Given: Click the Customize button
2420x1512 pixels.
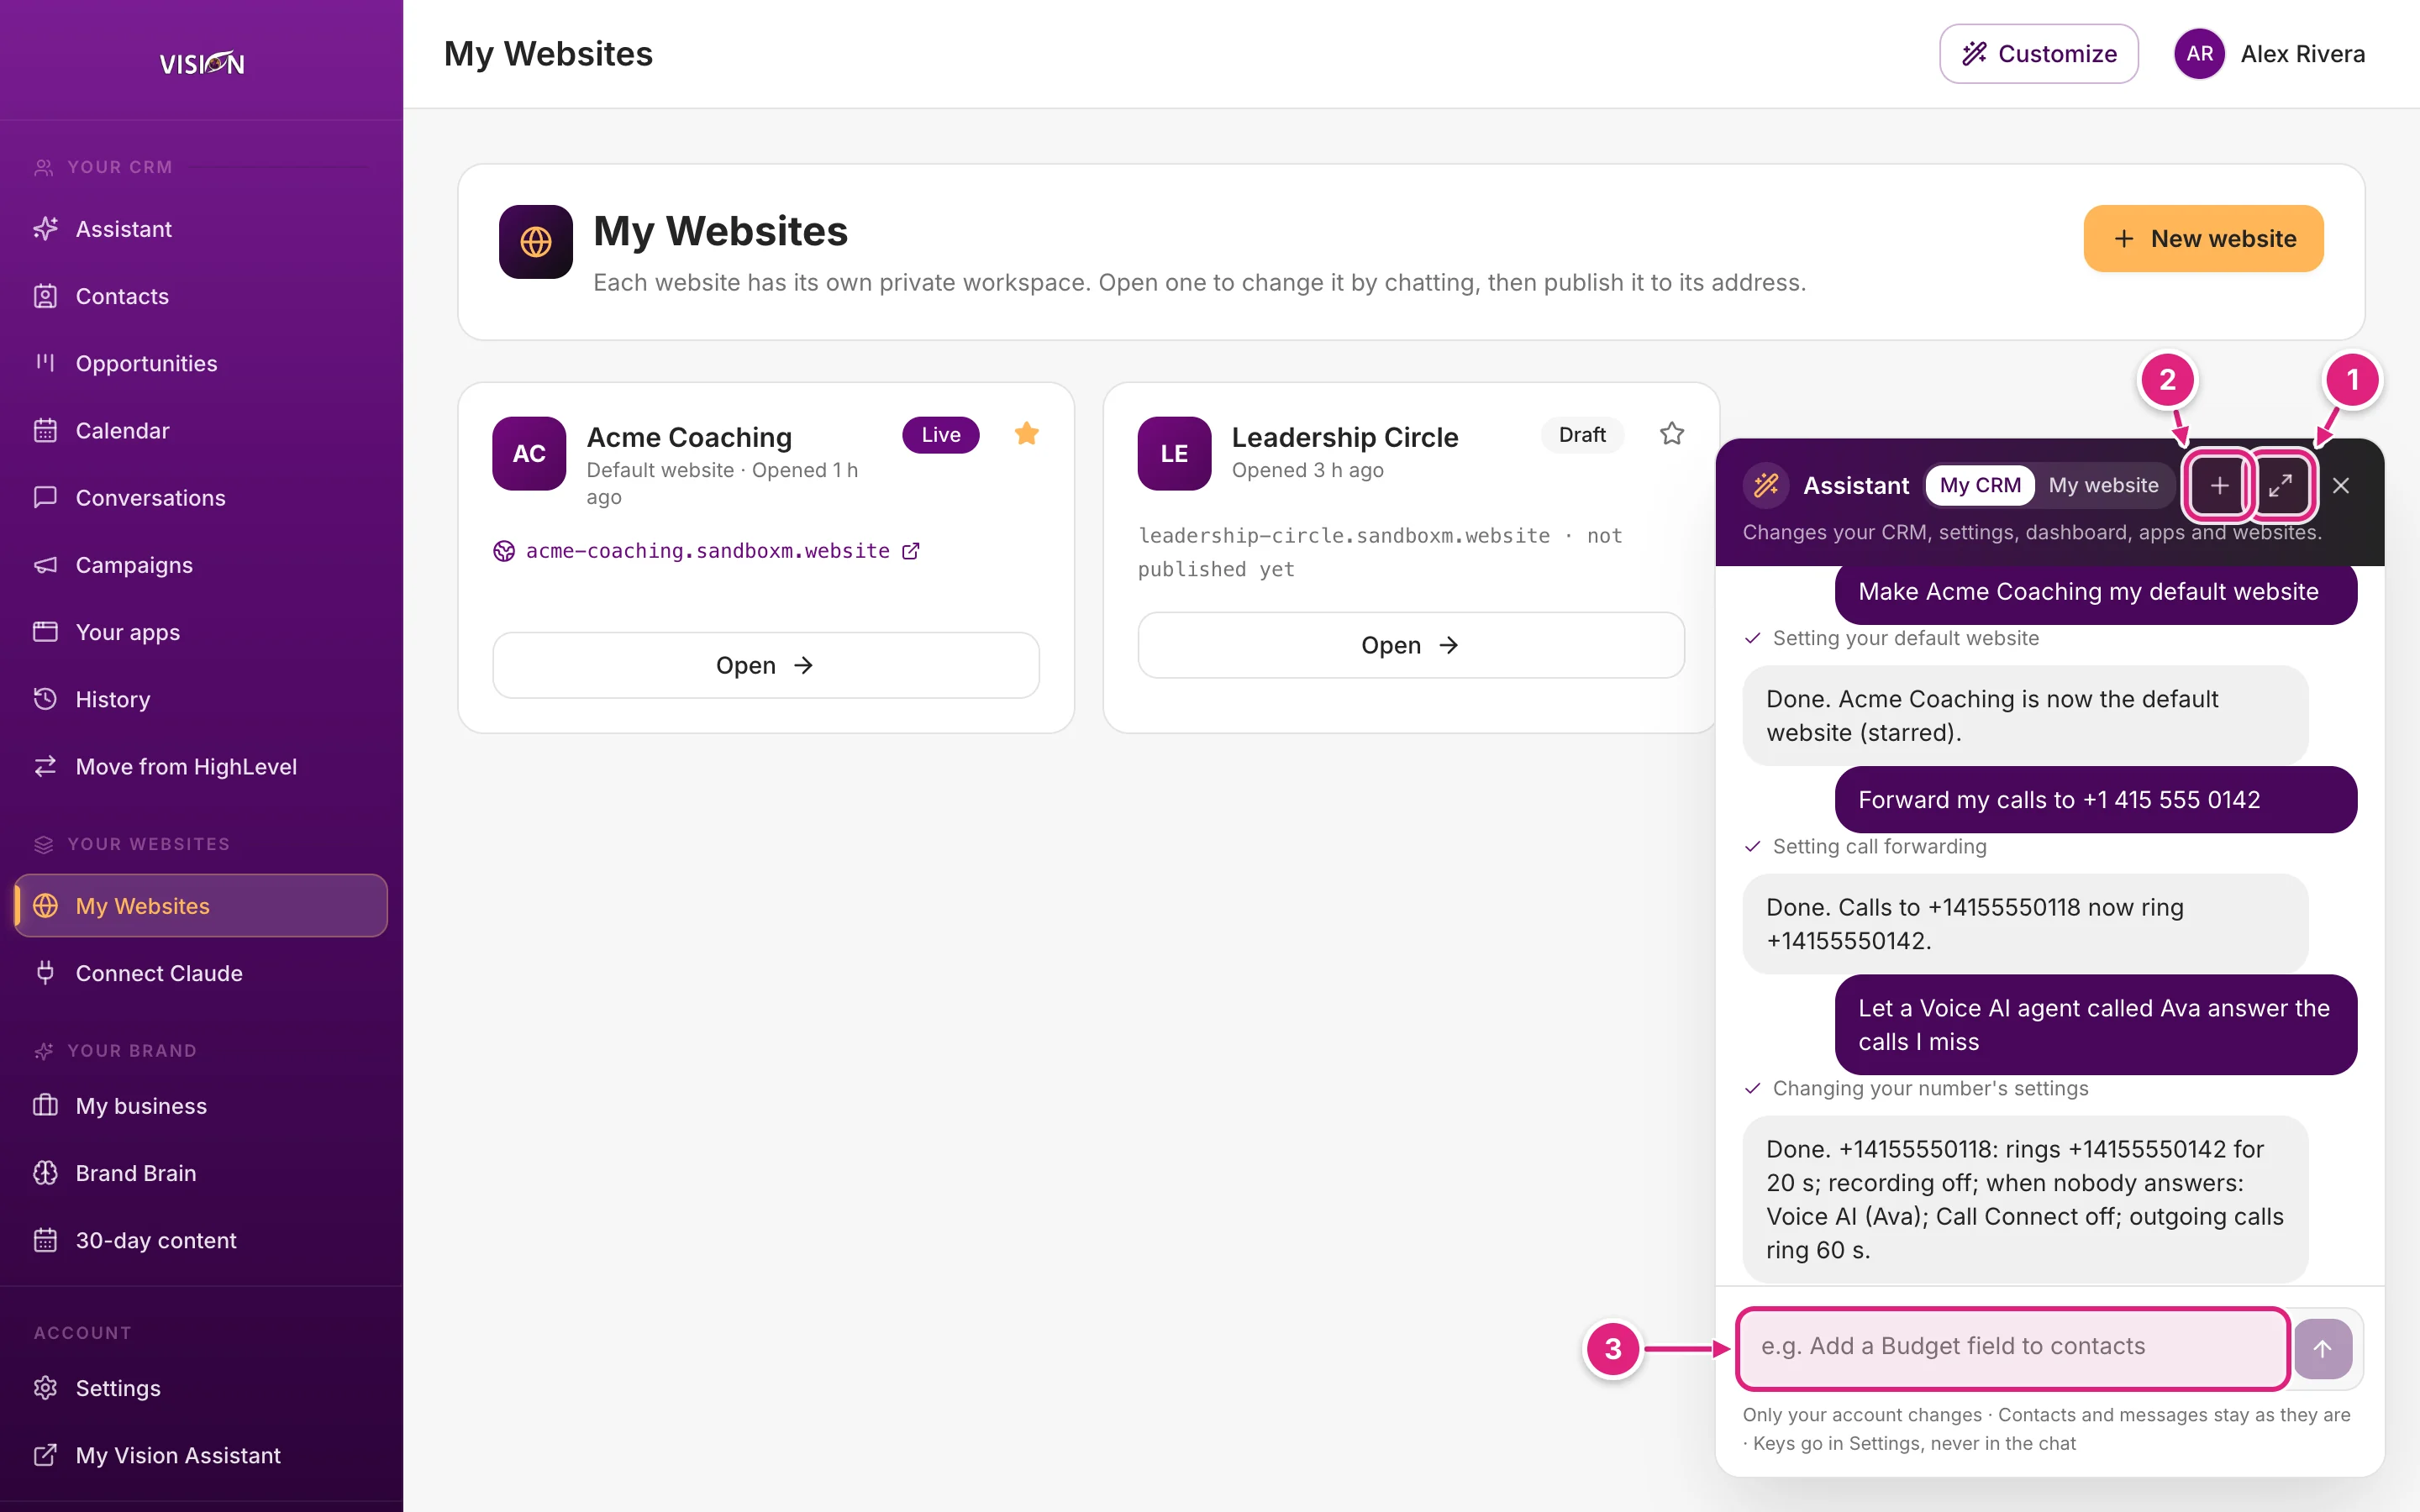Looking at the screenshot, I should point(2038,54).
